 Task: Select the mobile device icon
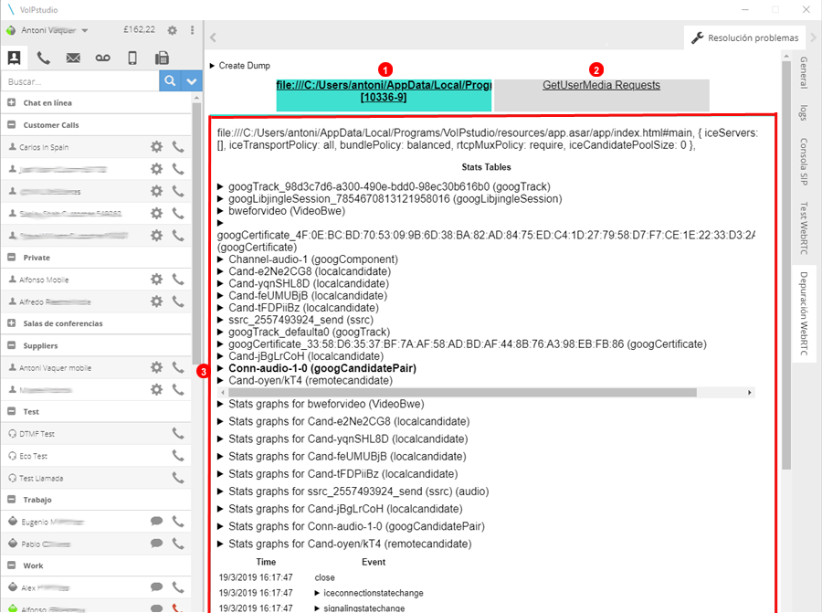(x=130, y=58)
